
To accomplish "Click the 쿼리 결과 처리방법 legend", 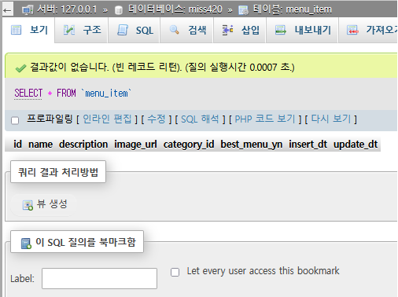I will point(58,172).
